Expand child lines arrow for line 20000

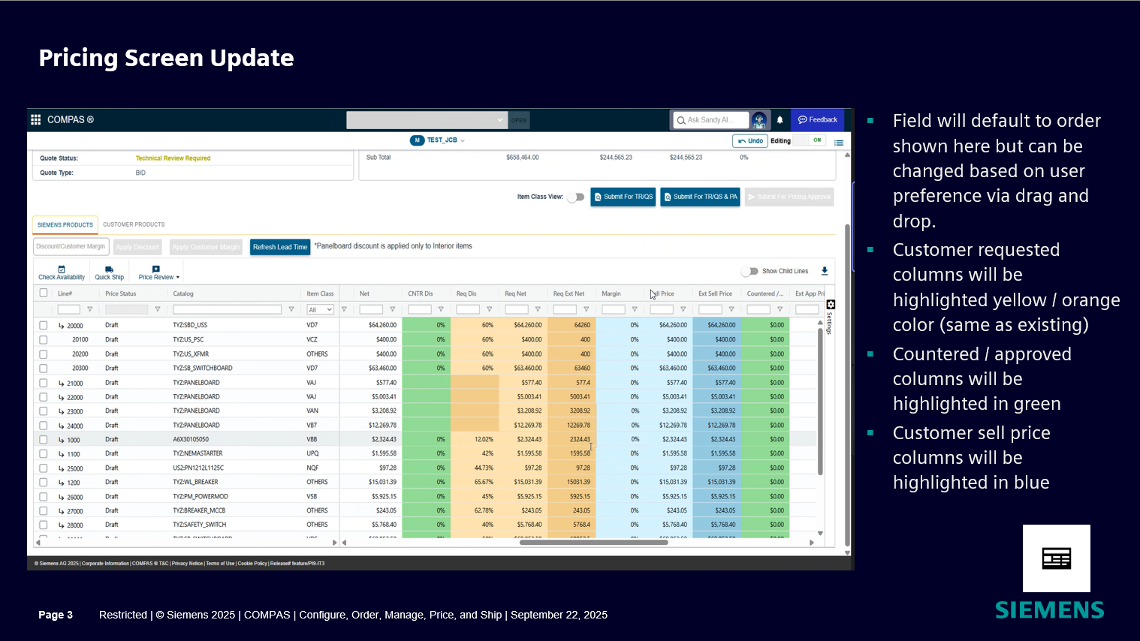click(x=62, y=326)
